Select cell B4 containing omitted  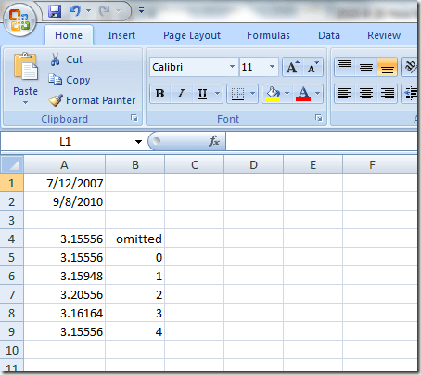point(135,239)
